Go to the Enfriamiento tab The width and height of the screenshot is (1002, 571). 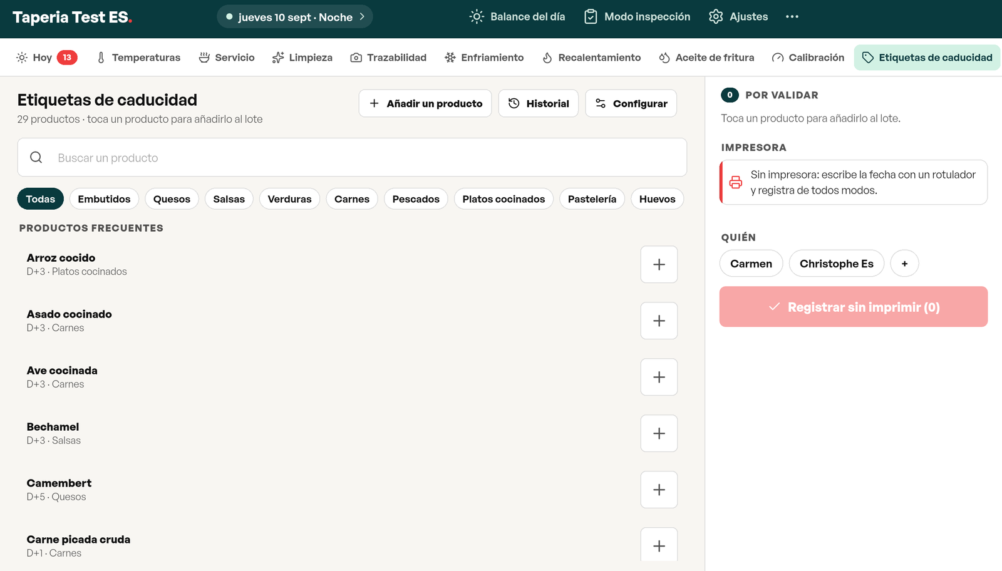tap(484, 58)
